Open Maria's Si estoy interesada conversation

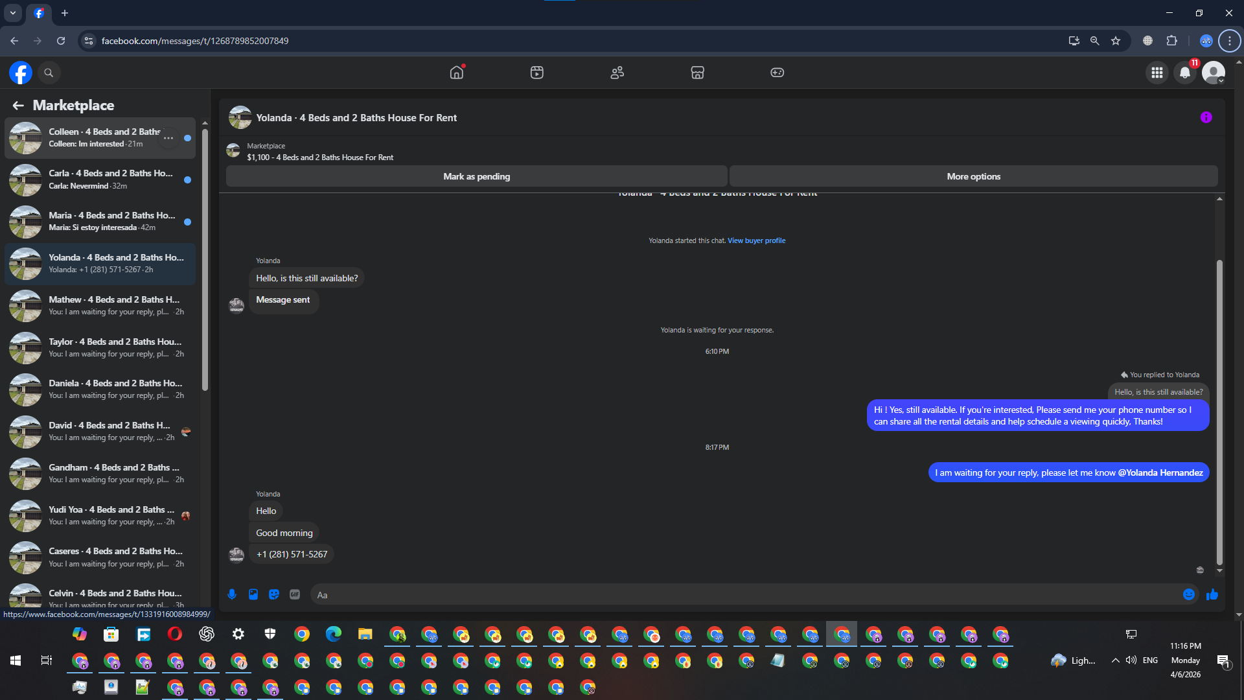point(100,222)
